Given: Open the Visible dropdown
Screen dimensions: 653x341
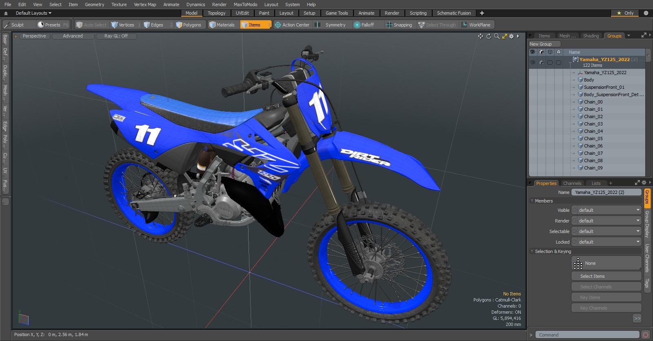Looking at the screenshot, I should [606, 210].
